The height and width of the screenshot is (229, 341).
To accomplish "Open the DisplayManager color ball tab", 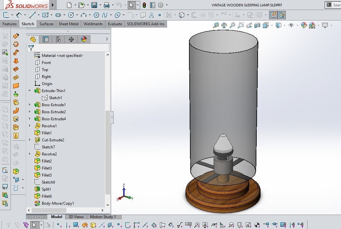I will (x=84, y=39).
